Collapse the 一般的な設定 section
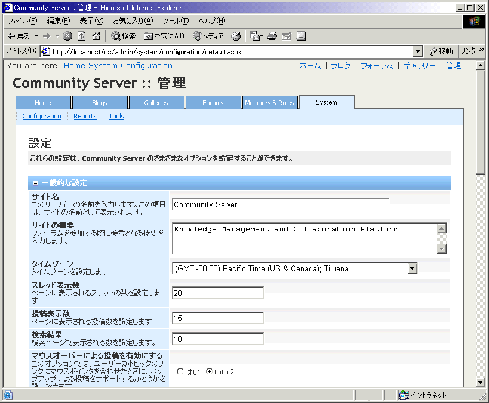489x403 pixels. click(x=36, y=184)
